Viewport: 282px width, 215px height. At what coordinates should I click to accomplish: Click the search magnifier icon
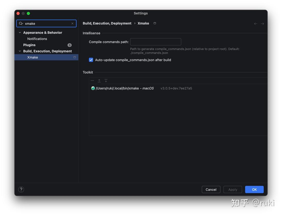[x=21, y=23]
